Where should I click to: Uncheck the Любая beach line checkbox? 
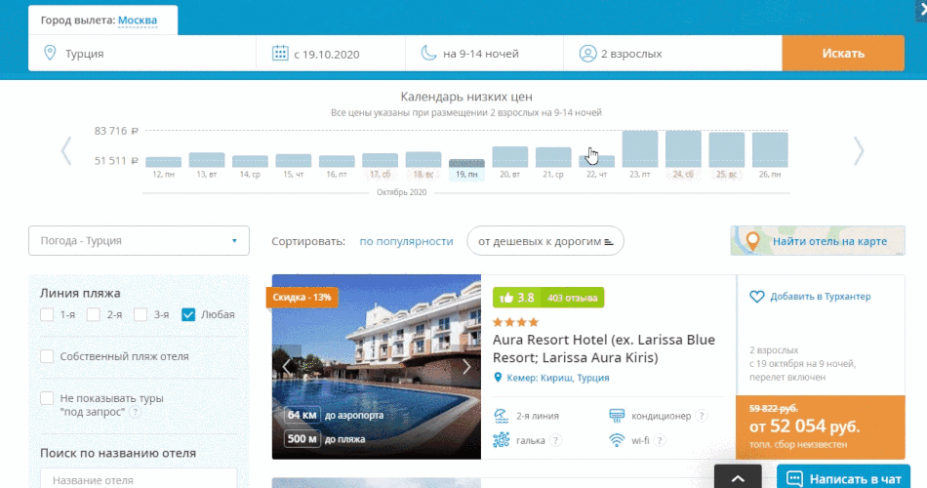click(189, 314)
